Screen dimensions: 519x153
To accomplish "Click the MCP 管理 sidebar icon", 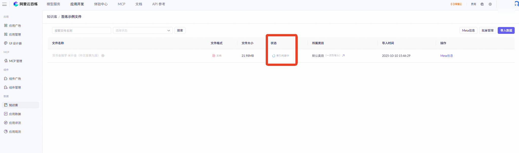I will pyautogui.click(x=6, y=61).
